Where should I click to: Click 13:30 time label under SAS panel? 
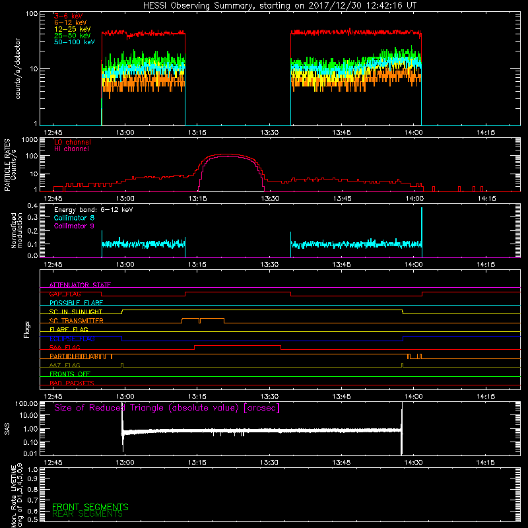(x=269, y=463)
